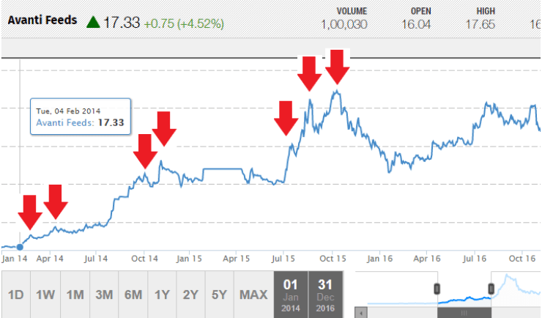Choose the 3M range option
This screenshot has width=542, height=318.
pos(104,295)
